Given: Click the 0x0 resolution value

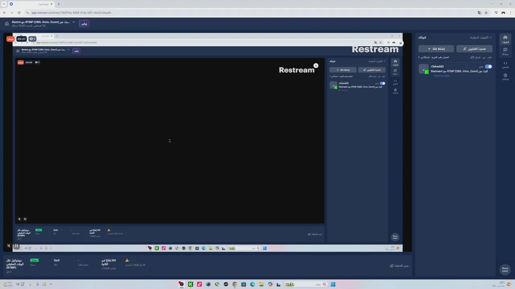Looking at the screenshot, I should tap(57, 261).
